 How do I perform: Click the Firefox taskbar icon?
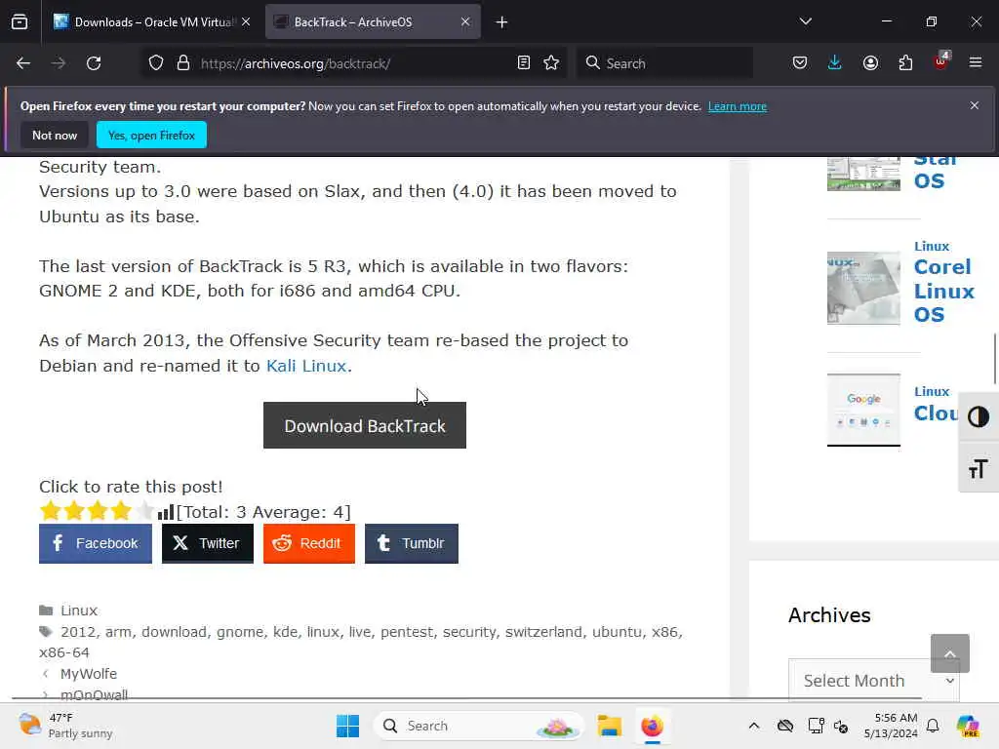pyautogui.click(x=653, y=726)
